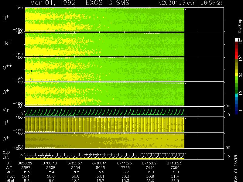Click the altitude value '7099'
The width and height of the screenshot is (243, 182).
175,168
